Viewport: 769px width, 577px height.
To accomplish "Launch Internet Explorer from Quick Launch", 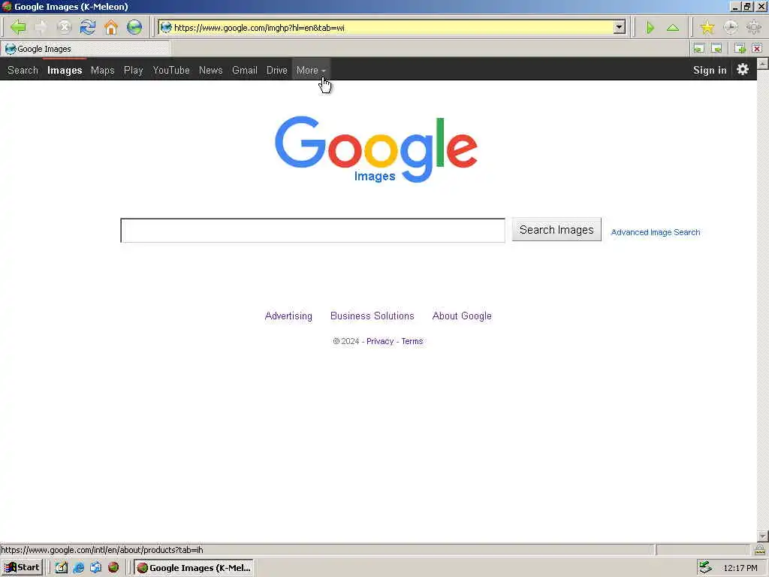I will 78,568.
